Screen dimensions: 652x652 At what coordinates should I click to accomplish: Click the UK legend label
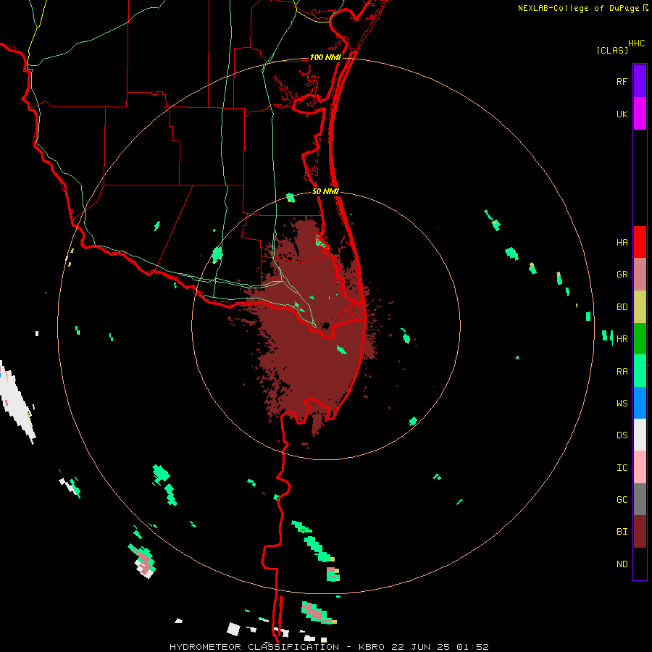(622, 114)
